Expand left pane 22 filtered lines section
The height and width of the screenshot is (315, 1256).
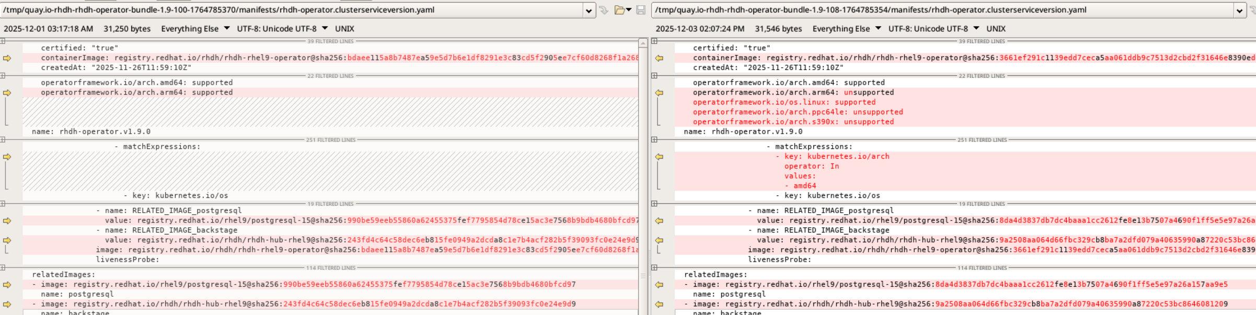(3, 76)
